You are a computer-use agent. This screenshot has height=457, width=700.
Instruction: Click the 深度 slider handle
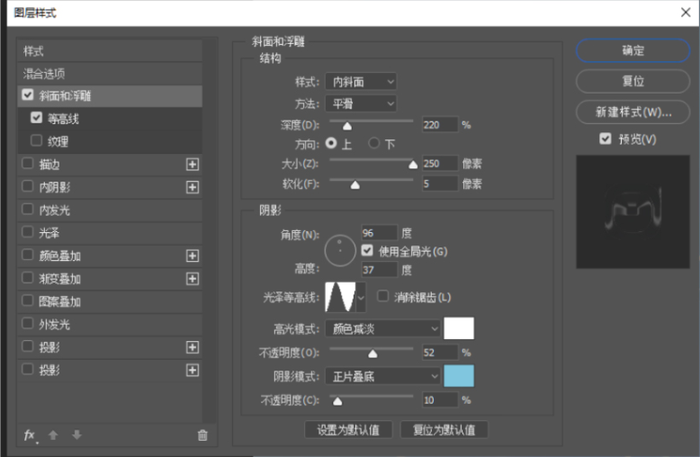[x=347, y=126]
